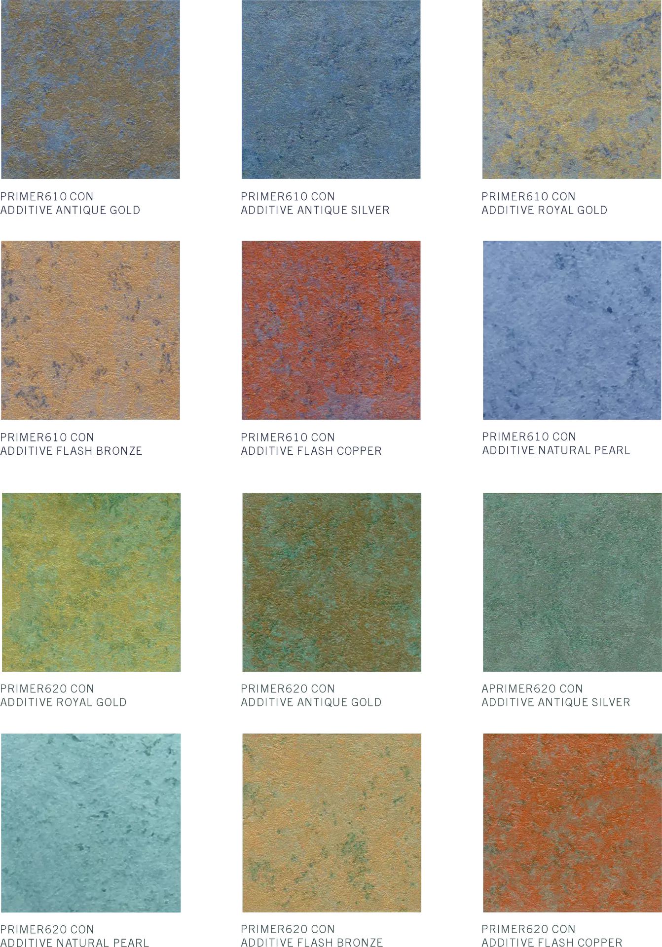Pick the brown and green mottled swatch
The width and height of the screenshot is (662, 947).
(333, 582)
